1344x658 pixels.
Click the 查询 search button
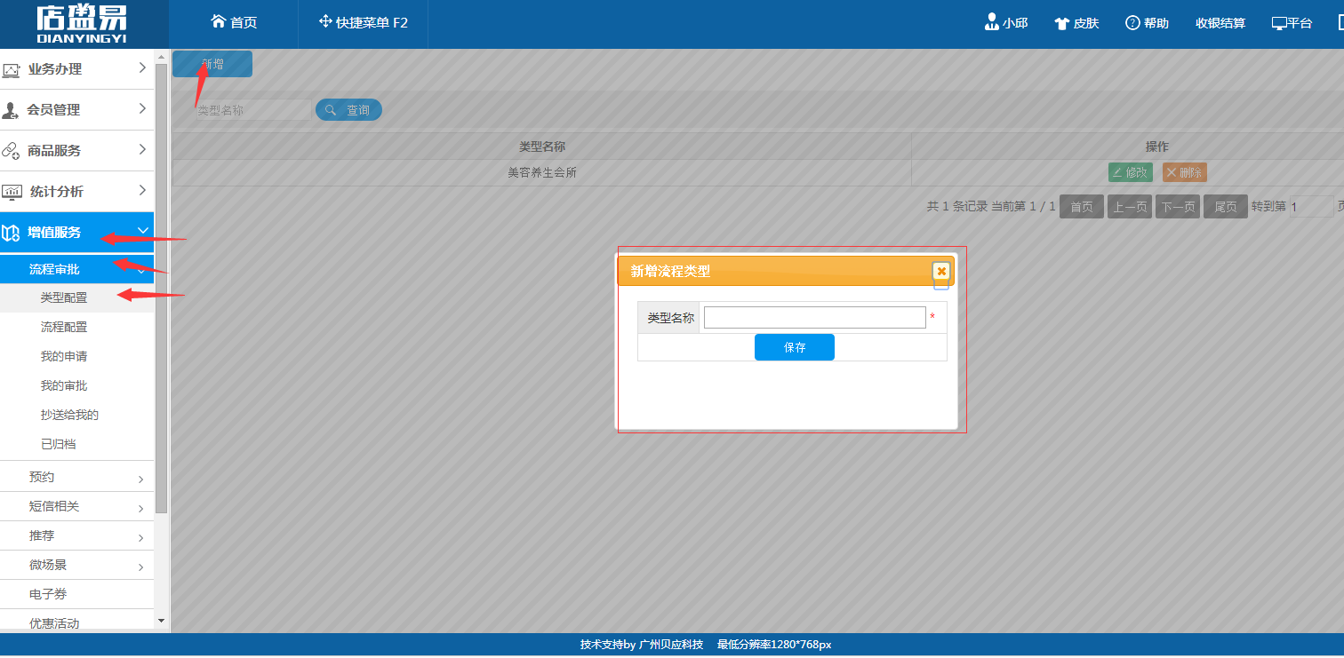pyautogui.click(x=348, y=110)
